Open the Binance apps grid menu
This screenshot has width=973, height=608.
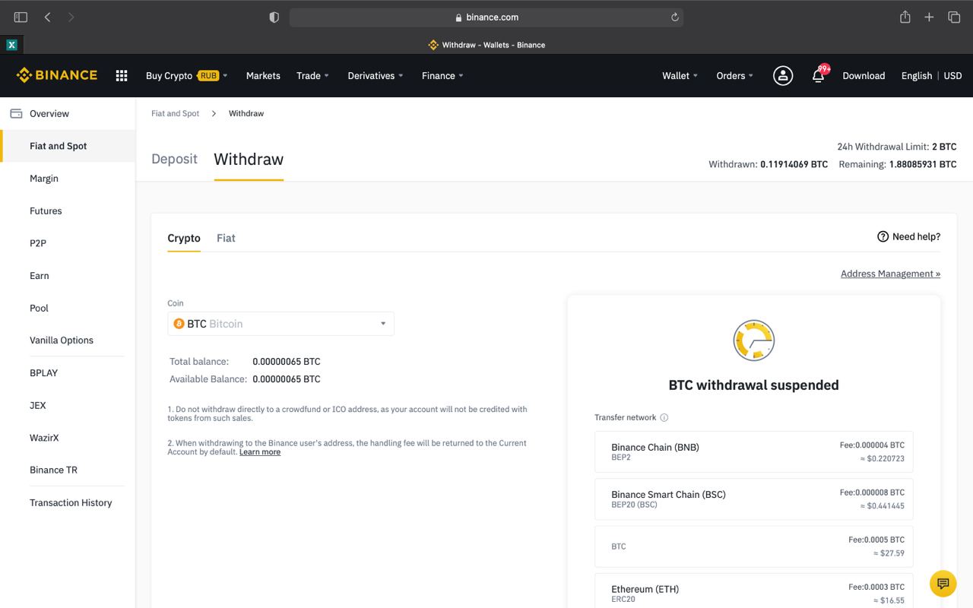(x=122, y=75)
